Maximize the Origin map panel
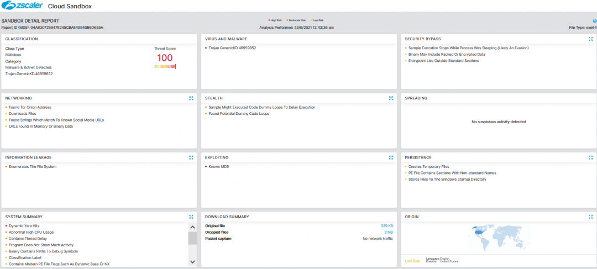Screen dimensions: 597x269 [590, 217]
